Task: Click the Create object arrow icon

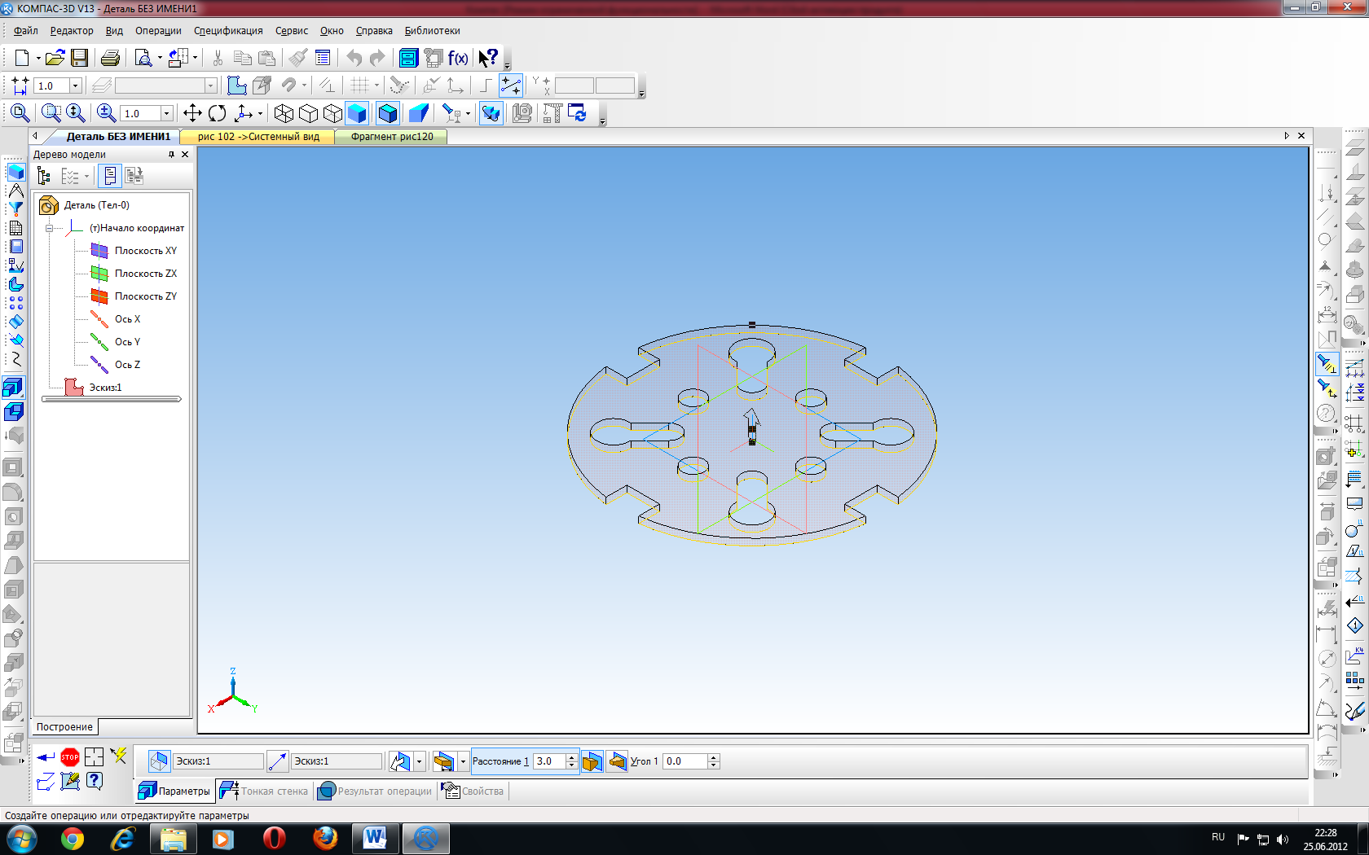Action: [46, 756]
